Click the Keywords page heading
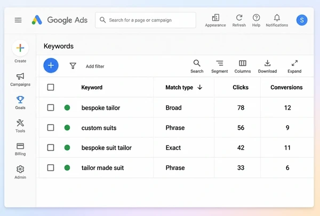 (59, 46)
